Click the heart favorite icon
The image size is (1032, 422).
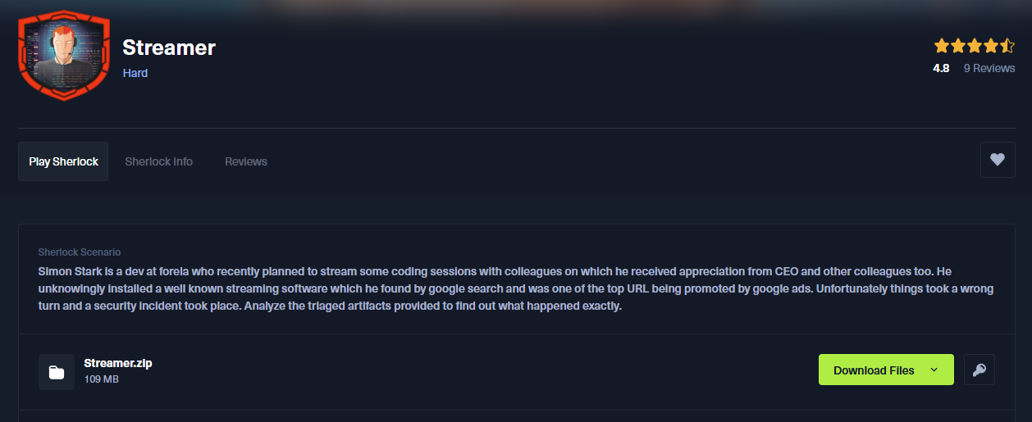(997, 160)
